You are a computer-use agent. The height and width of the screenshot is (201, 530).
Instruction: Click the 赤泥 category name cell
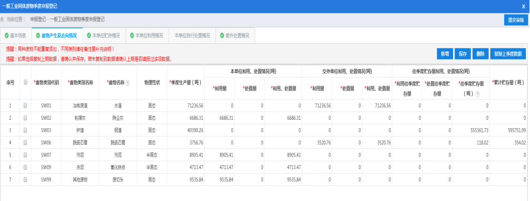80,167
